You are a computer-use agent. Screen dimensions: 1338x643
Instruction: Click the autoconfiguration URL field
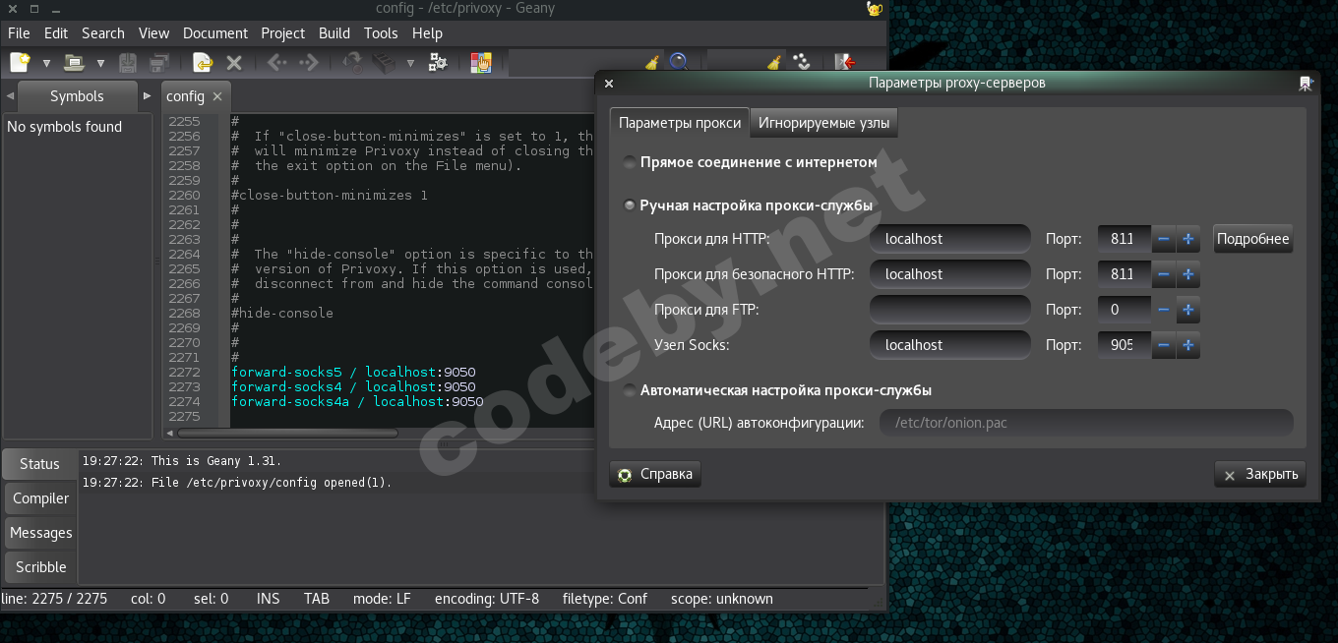(1086, 423)
